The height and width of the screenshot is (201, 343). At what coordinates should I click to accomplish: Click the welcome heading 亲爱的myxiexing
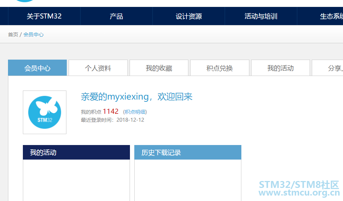pos(136,97)
